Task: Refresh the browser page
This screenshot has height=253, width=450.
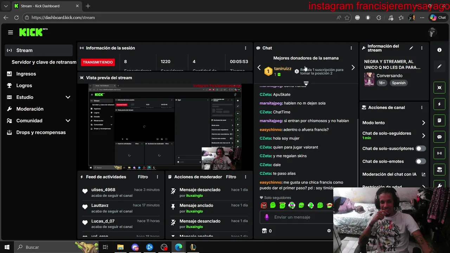Action: pos(17,18)
